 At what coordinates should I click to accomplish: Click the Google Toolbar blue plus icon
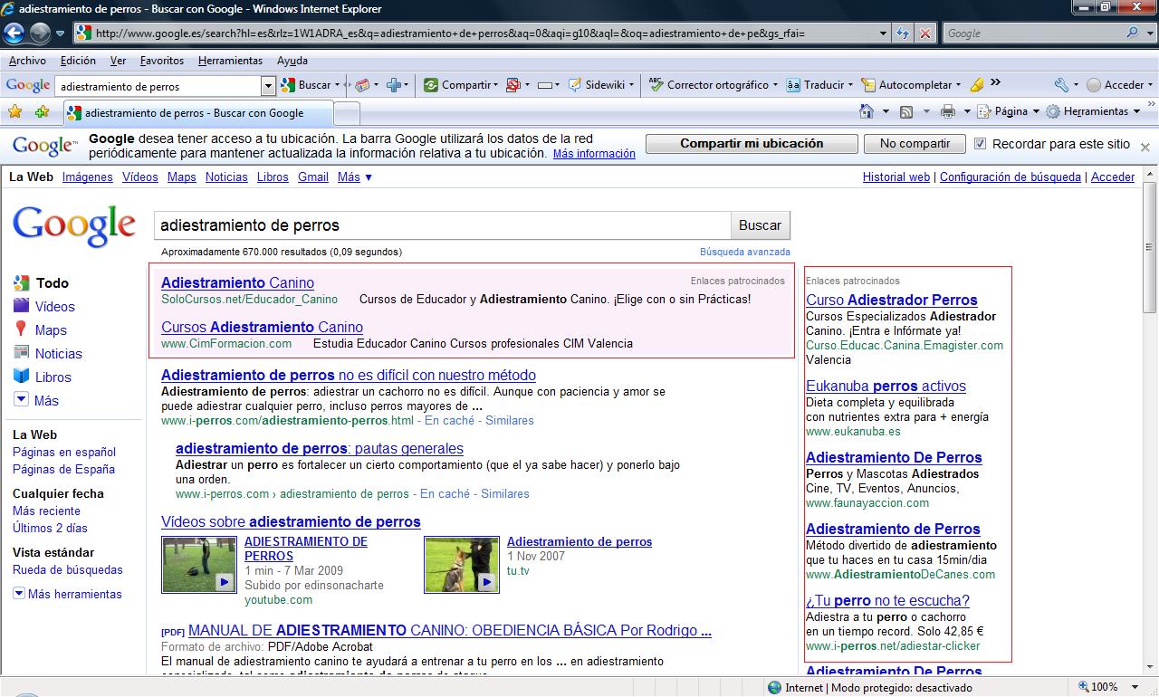click(x=394, y=85)
